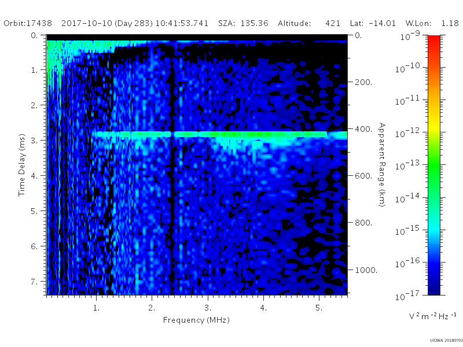Click the 200. apparent range tick label
The height and width of the screenshot is (347, 463).
click(363, 82)
